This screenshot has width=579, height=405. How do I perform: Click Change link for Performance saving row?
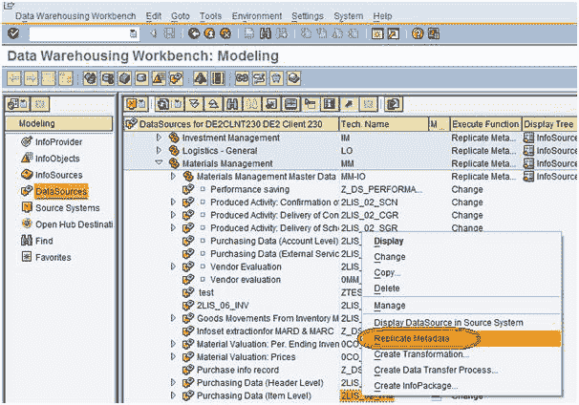point(467,189)
